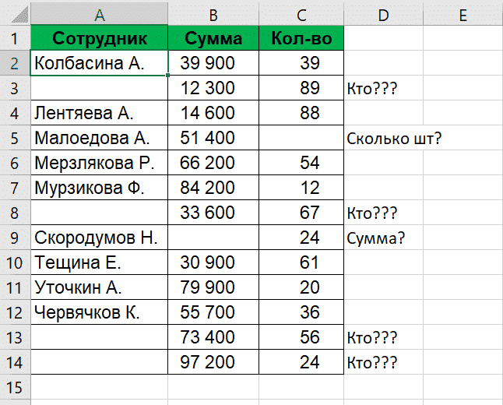The width and height of the screenshot is (503, 405).
Task: Select row 15 header
Action: point(15,387)
